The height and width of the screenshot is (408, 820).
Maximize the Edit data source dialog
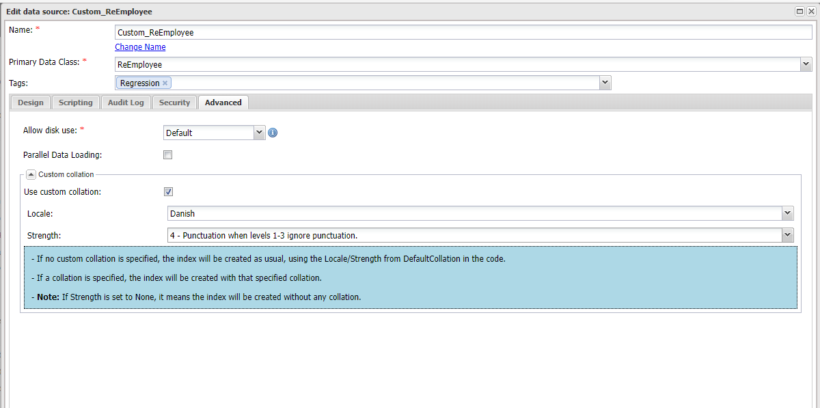(x=800, y=12)
